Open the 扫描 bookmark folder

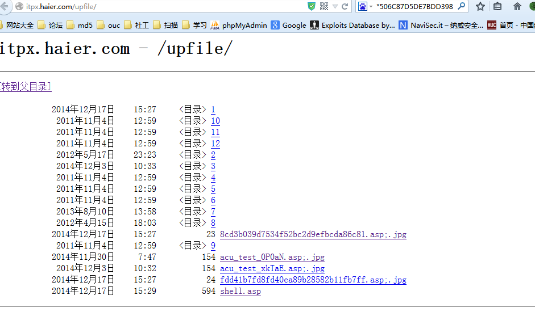click(x=165, y=25)
